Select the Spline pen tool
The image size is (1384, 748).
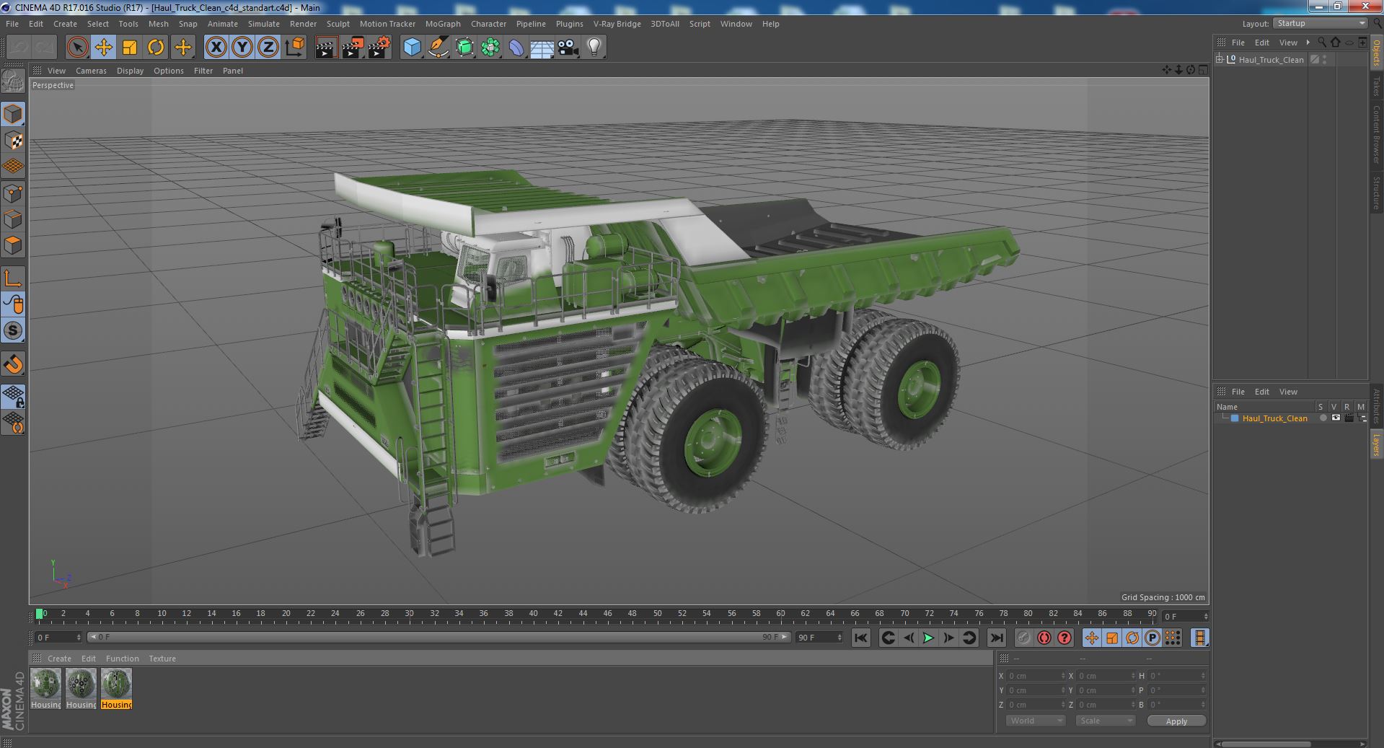[x=438, y=48]
